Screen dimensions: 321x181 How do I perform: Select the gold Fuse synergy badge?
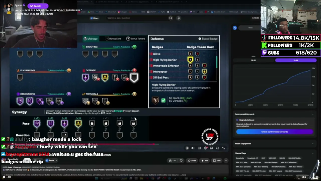(78, 123)
